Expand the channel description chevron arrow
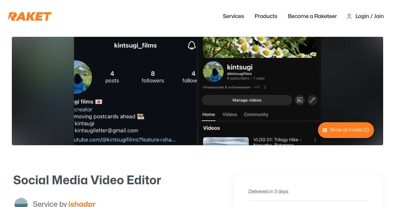 point(265,87)
